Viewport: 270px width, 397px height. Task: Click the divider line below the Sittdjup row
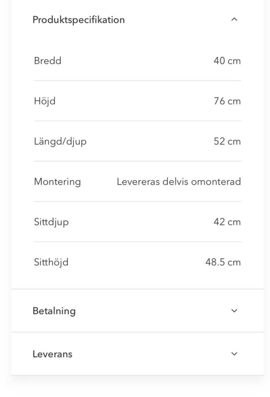coord(138,242)
